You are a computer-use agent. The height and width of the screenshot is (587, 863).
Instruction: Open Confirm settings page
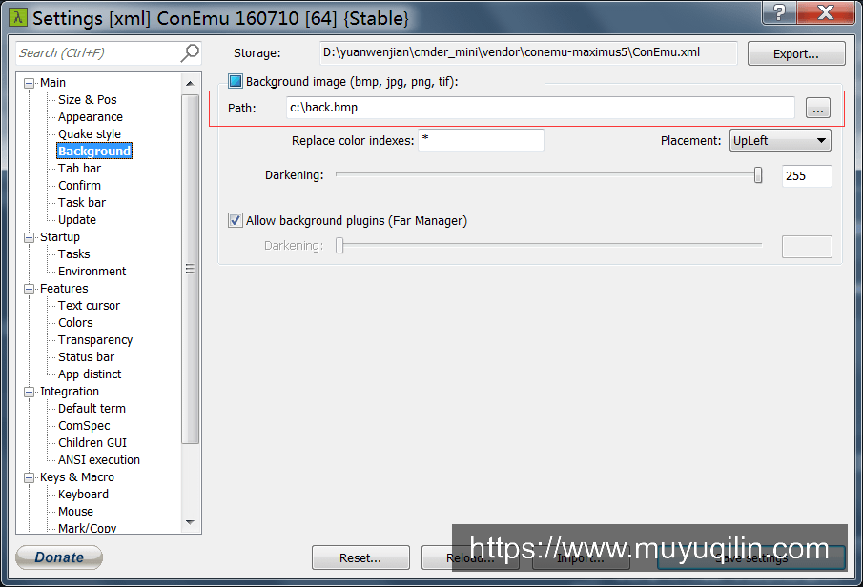coord(79,186)
